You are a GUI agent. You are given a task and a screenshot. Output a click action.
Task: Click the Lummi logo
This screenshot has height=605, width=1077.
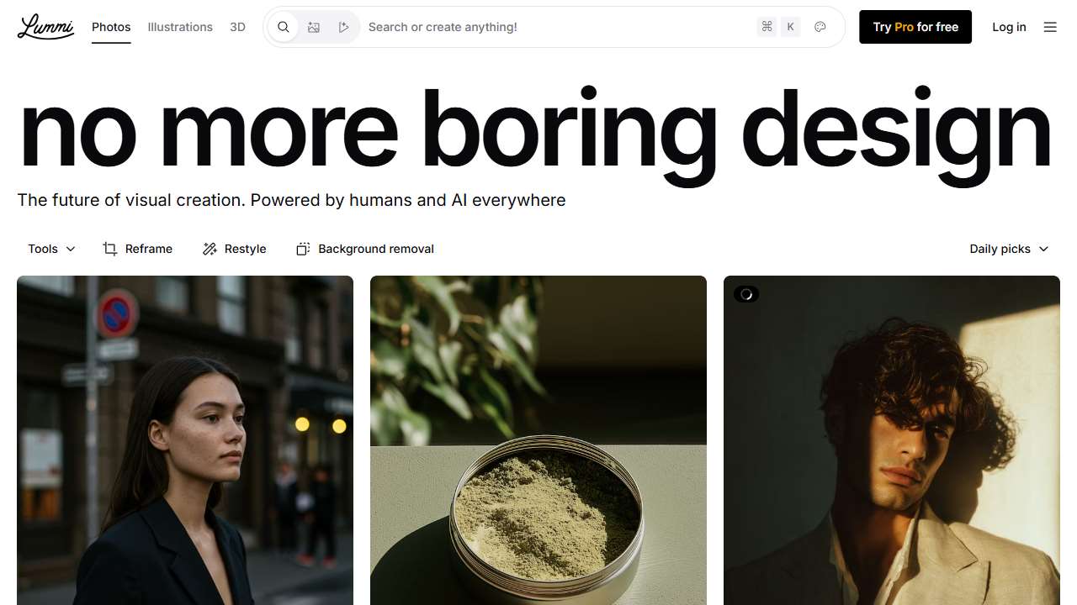click(45, 27)
